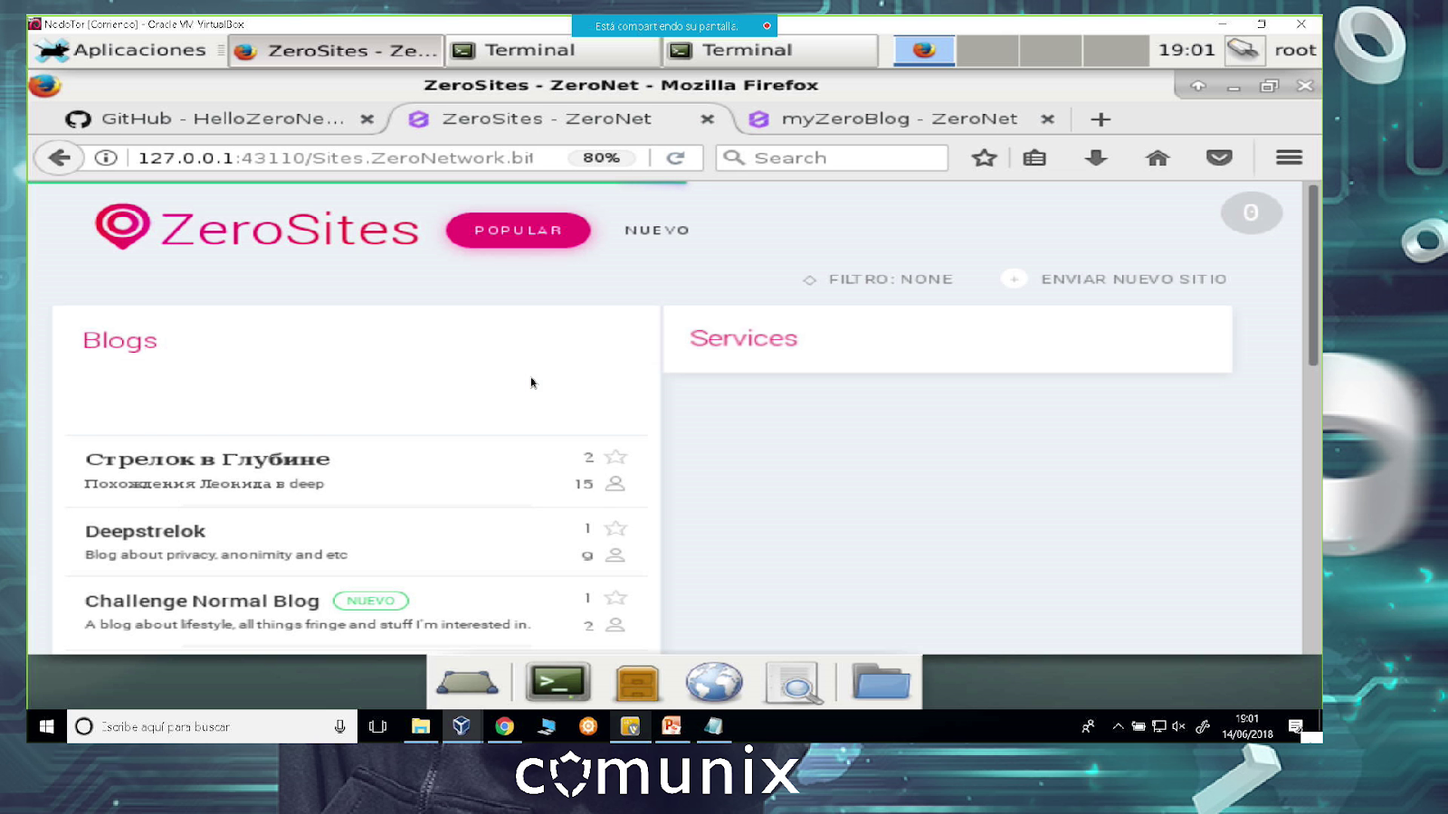
Task: Close the GitHub HelloZeroNet tab
Action: (367, 118)
